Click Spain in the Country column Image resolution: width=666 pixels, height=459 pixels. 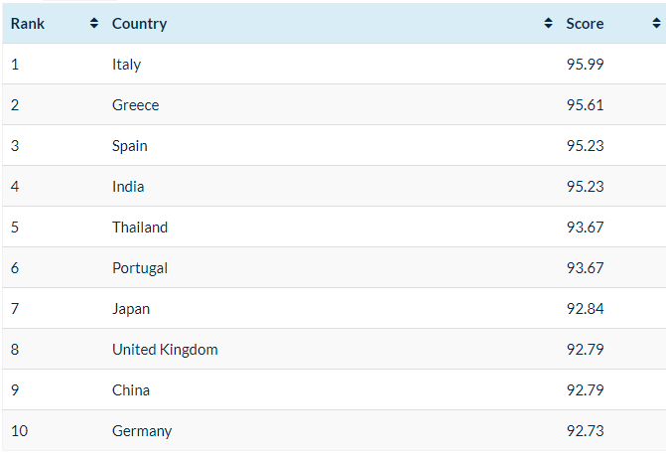(130, 146)
